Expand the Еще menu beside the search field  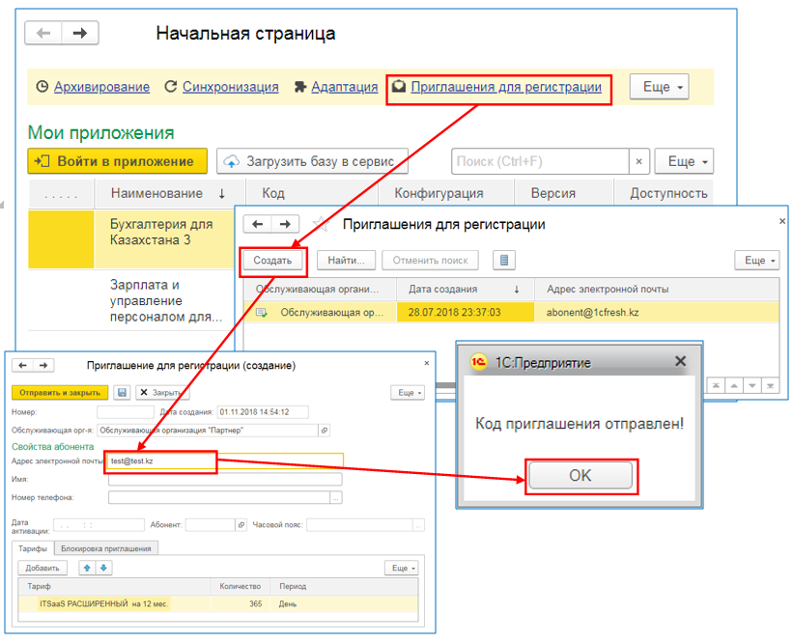pyautogui.click(x=684, y=161)
